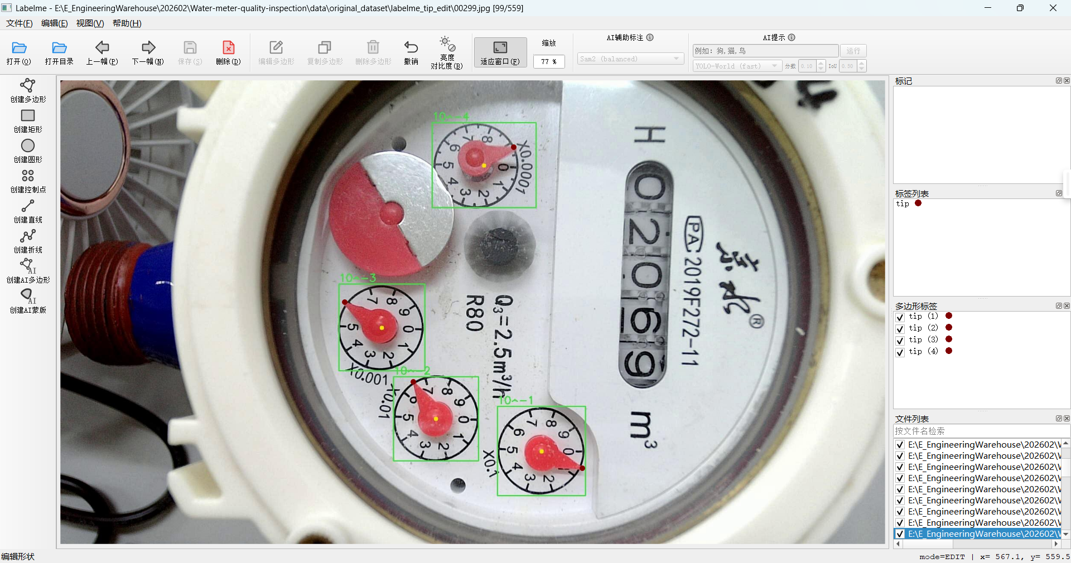Float the 文件列表 (File list) panel
The height and width of the screenshot is (563, 1071).
(x=1059, y=419)
